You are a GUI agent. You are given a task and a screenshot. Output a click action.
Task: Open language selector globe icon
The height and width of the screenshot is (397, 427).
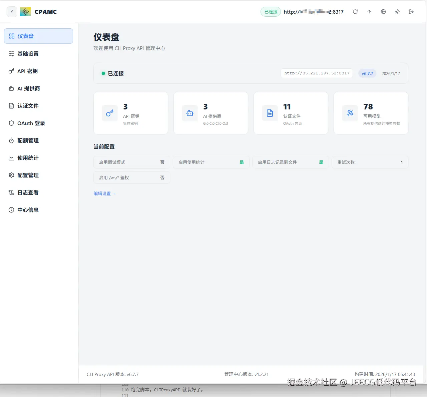click(x=383, y=12)
